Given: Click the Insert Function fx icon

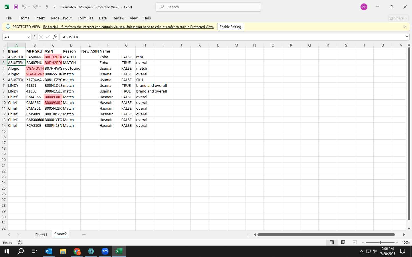Looking at the screenshot, I should coord(55,37).
